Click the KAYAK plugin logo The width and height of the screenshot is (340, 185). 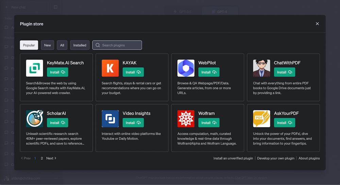pos(110,68)
